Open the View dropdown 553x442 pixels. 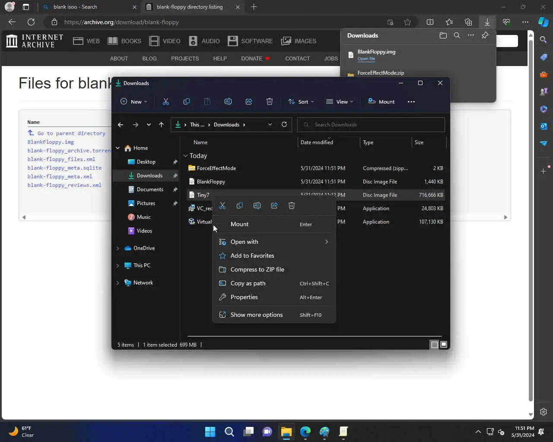(x=340, y=101)
